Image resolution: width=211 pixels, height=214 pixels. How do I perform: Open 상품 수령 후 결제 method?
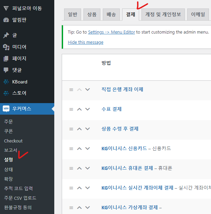point(120,129)
